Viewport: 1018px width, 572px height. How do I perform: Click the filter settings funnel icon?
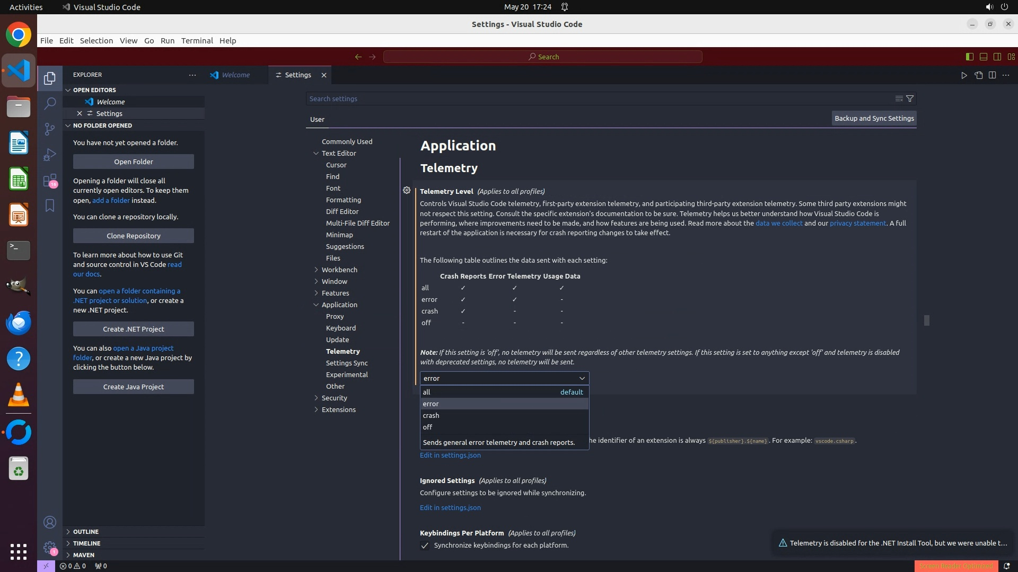click(x=910, y=99)
